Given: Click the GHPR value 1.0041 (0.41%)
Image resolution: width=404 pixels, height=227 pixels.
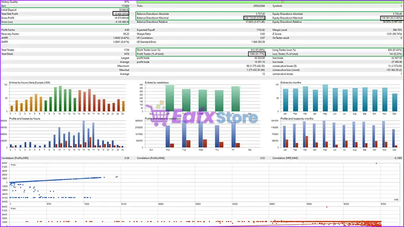Looking at the screenshot, I should click(121, 42).
